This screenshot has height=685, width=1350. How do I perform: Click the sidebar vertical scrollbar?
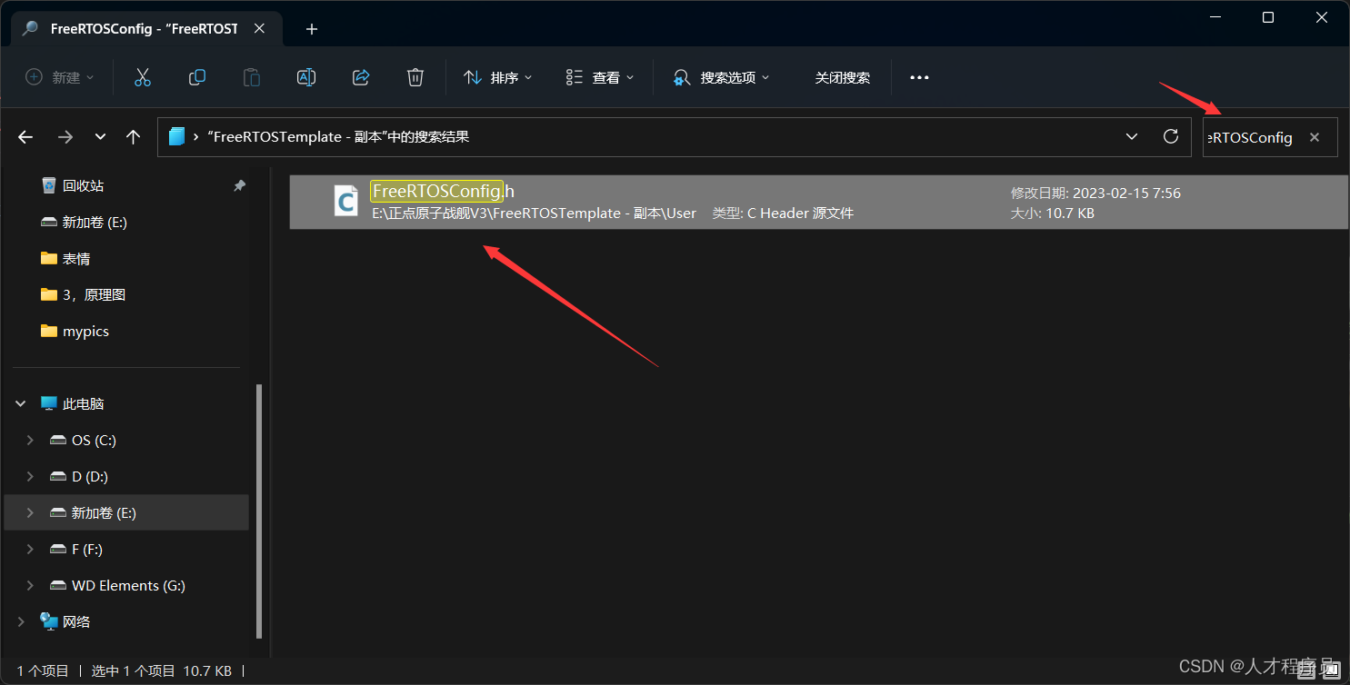point(259,511)
